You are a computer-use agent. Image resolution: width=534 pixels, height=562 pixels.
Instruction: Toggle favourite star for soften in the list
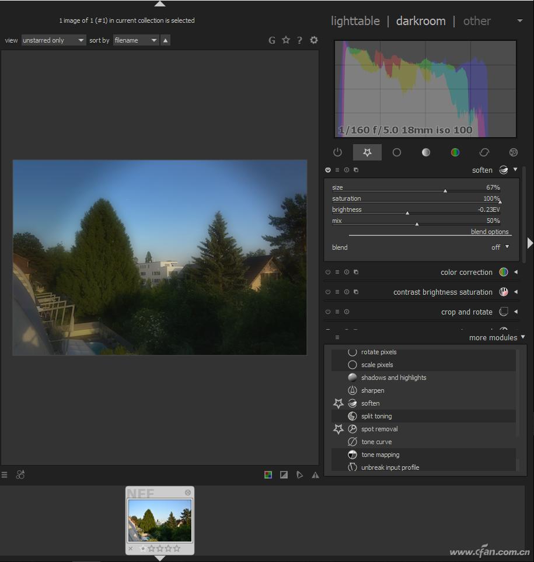click(338, 403)
